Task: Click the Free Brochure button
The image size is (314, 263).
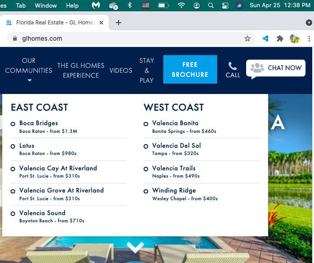Action: 190,70
